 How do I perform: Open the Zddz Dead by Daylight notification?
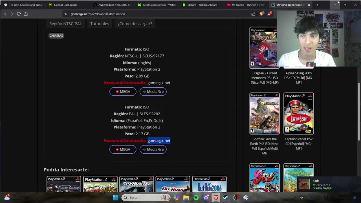[x=329, y=184]
